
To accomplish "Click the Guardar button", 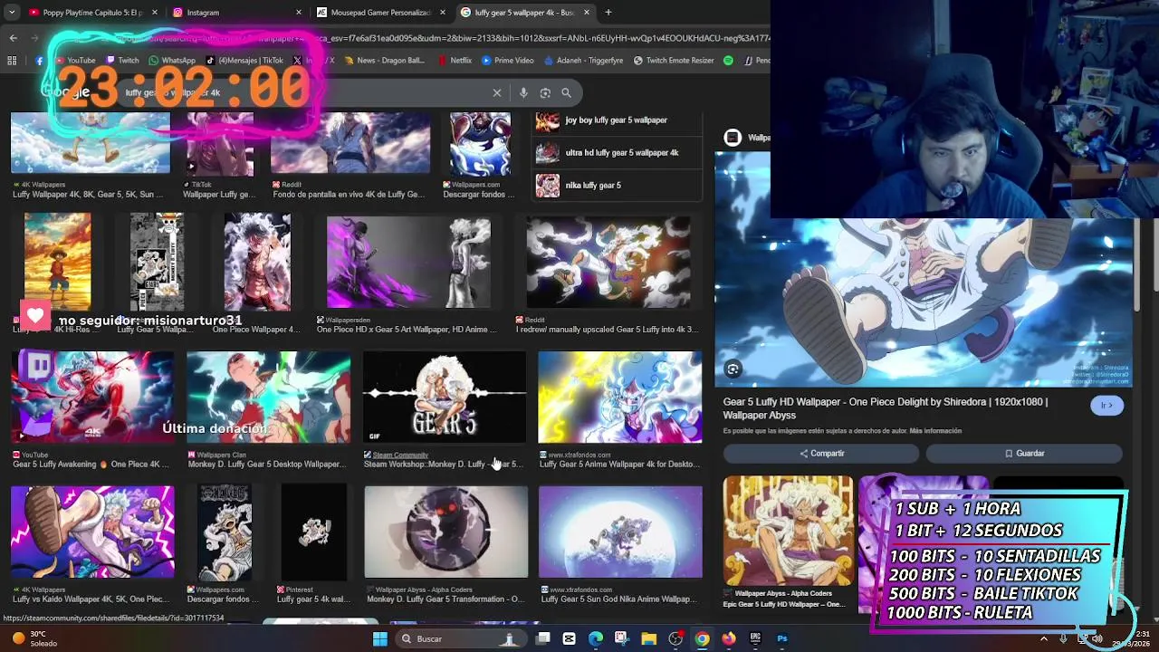I will (1024, 453).
